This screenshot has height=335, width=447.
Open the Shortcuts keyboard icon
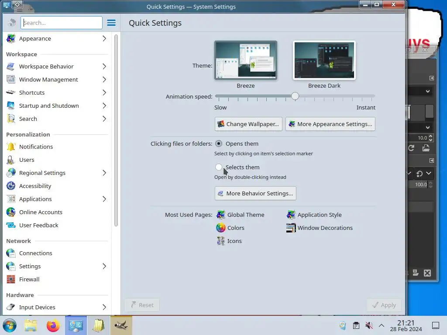click(x=11, y=92)
